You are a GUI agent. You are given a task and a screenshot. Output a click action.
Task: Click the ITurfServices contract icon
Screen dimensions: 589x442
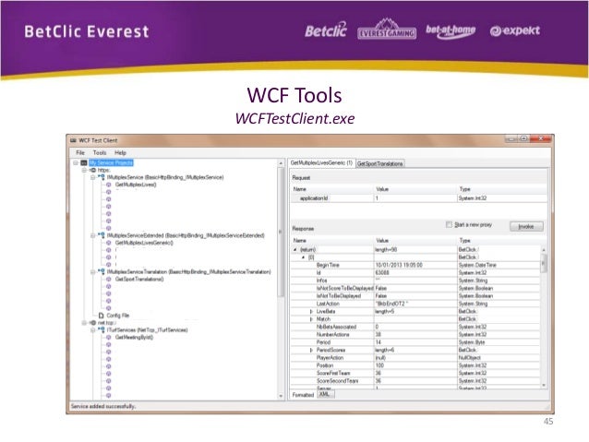tap(102, 330)
